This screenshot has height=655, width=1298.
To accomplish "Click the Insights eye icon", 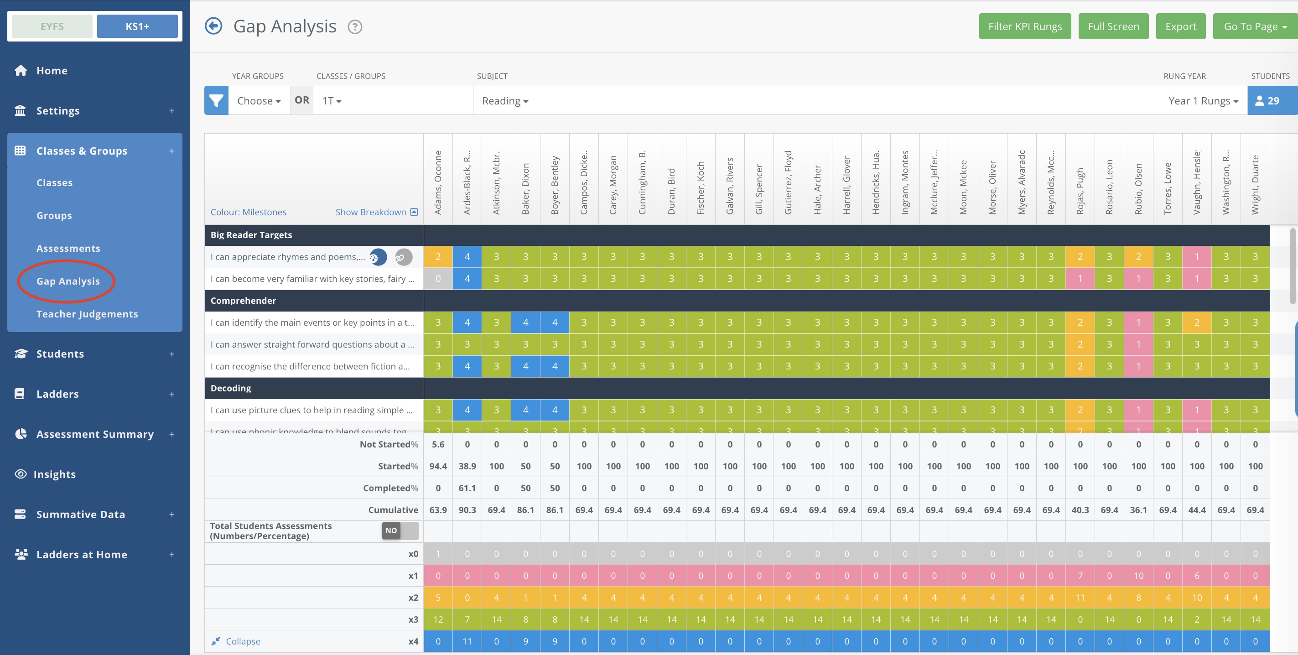I will point(21,474).
